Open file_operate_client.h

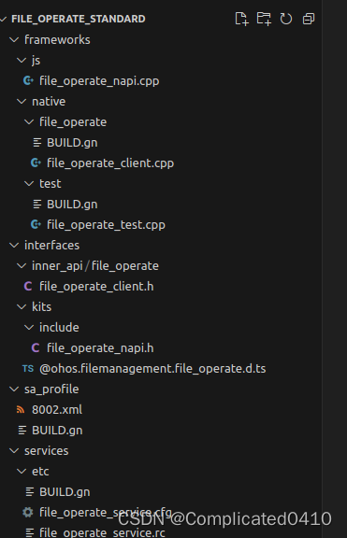[96, 286]
